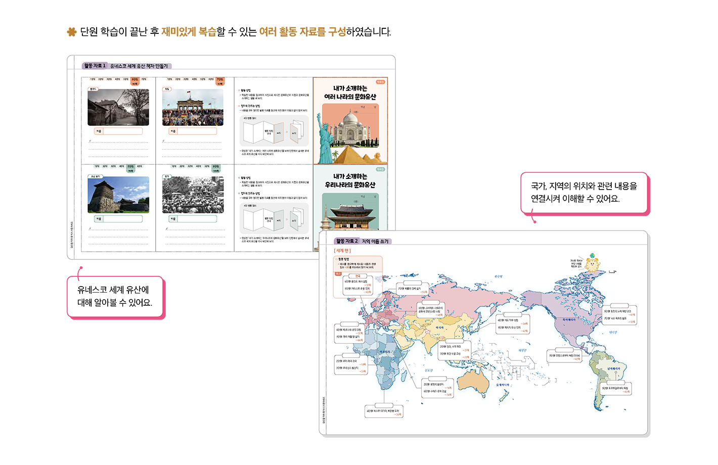Viewport: 718px width, 465px height.
Task: Click the highlighted phrase 재미있게 복습
Action: point(189,32)
